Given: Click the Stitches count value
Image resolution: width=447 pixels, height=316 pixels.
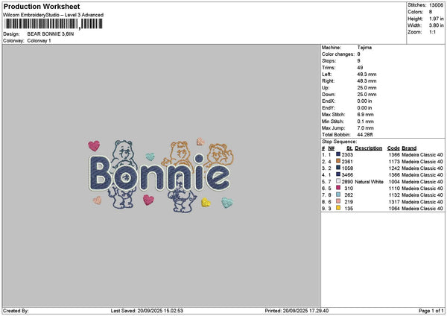Looking at the screenshot, I should [x=436, y=5].
